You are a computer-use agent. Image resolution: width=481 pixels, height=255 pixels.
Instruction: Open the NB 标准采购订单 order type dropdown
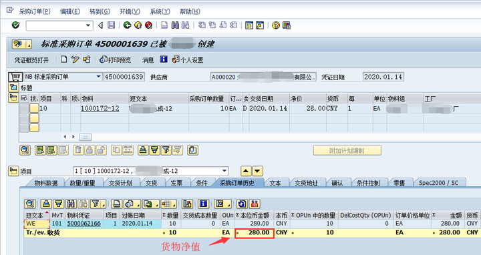(98, 77)
